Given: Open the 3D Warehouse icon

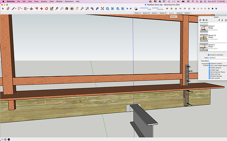Looking at the screenshot, I should click(x=108, y=9).
